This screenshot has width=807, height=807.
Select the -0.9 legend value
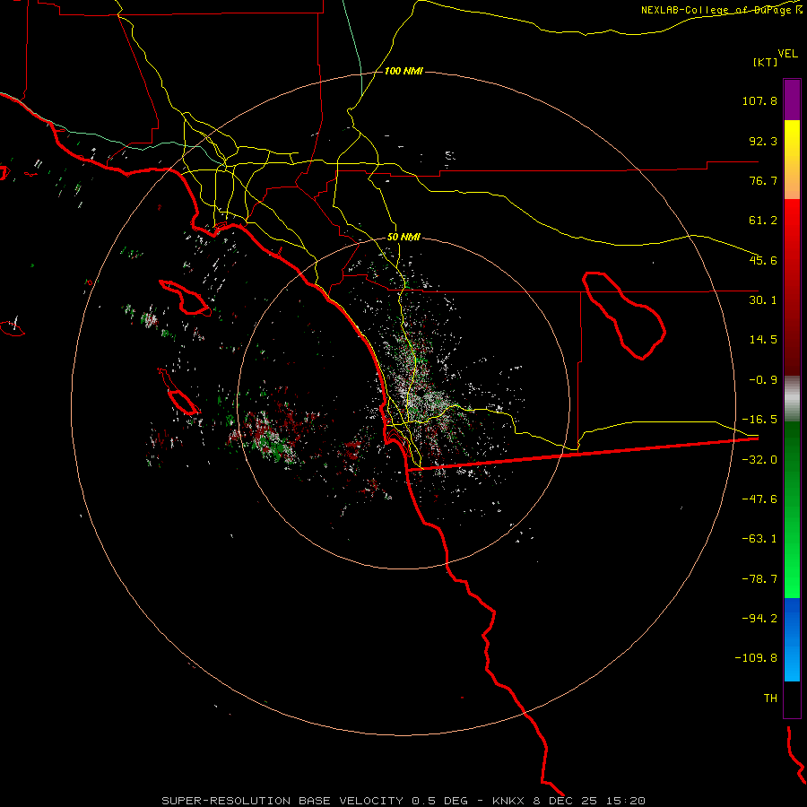pos(763,380)
